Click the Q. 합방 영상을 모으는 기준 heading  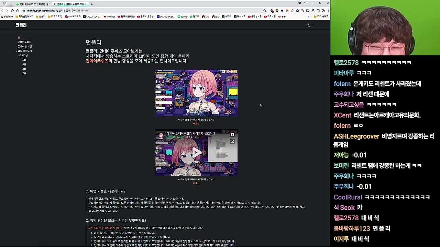point(116,221)
